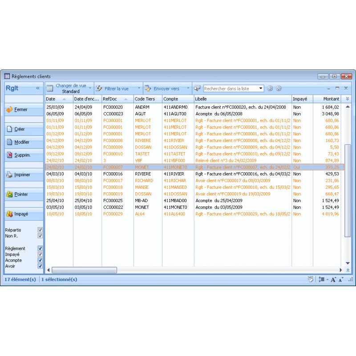
Task: Click horizontal scrollbar right arrow
Action: point(340,270)
